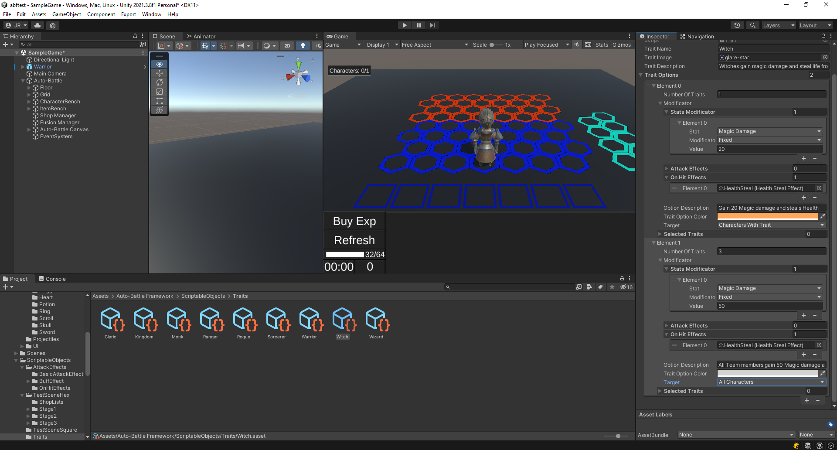Open first Stat dropdown showing Magic Damage
The image size is (837, 450).
click(770, 131)
